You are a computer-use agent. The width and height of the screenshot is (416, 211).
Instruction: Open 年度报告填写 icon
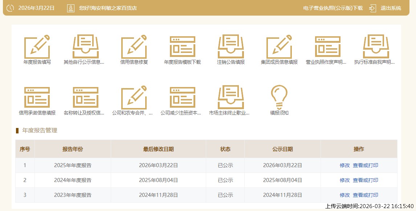coord(37,47)
